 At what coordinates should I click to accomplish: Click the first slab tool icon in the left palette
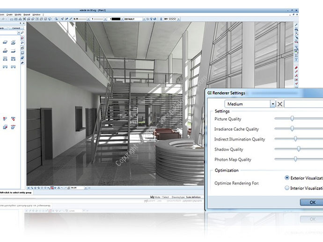(x=5, y=43)
